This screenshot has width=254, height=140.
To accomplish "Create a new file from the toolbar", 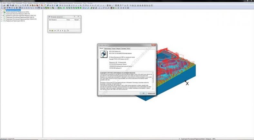I will tap(2, 5).
